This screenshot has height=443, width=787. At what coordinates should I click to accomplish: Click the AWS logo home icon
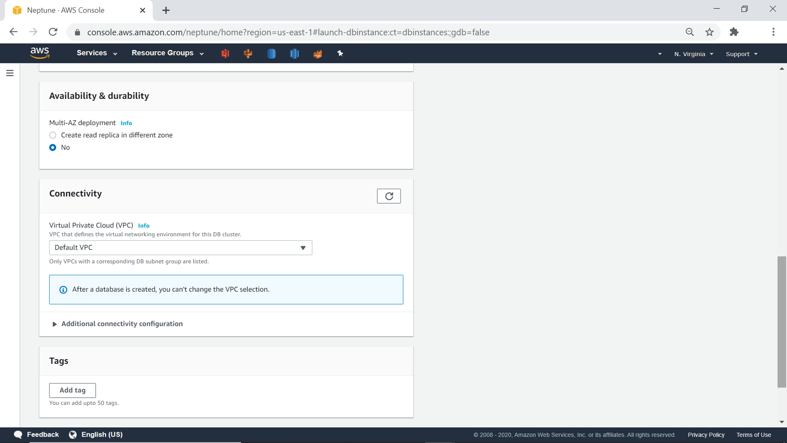click(40, 53)
